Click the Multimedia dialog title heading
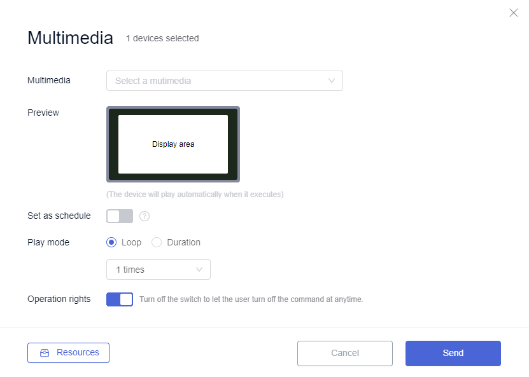This screenshot has width=529, height=377. coord(70,38)
